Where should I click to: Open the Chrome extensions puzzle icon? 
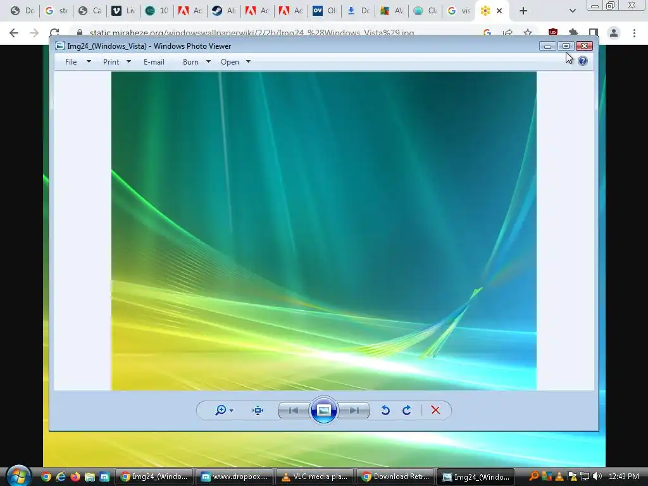pyautogui.click(x=573, y=33)
